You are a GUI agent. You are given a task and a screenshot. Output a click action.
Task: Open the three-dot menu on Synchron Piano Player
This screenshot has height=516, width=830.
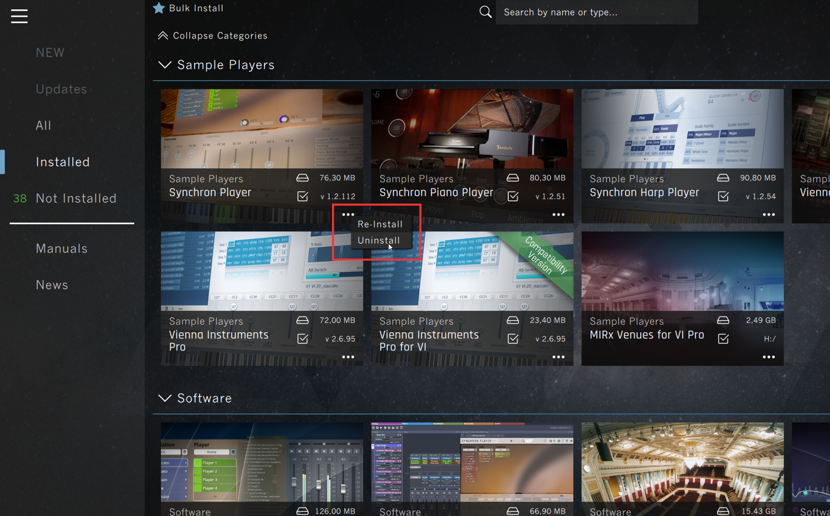(558, 215)
